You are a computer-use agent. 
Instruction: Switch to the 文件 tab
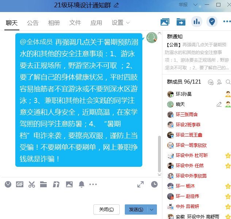point(75,23)
